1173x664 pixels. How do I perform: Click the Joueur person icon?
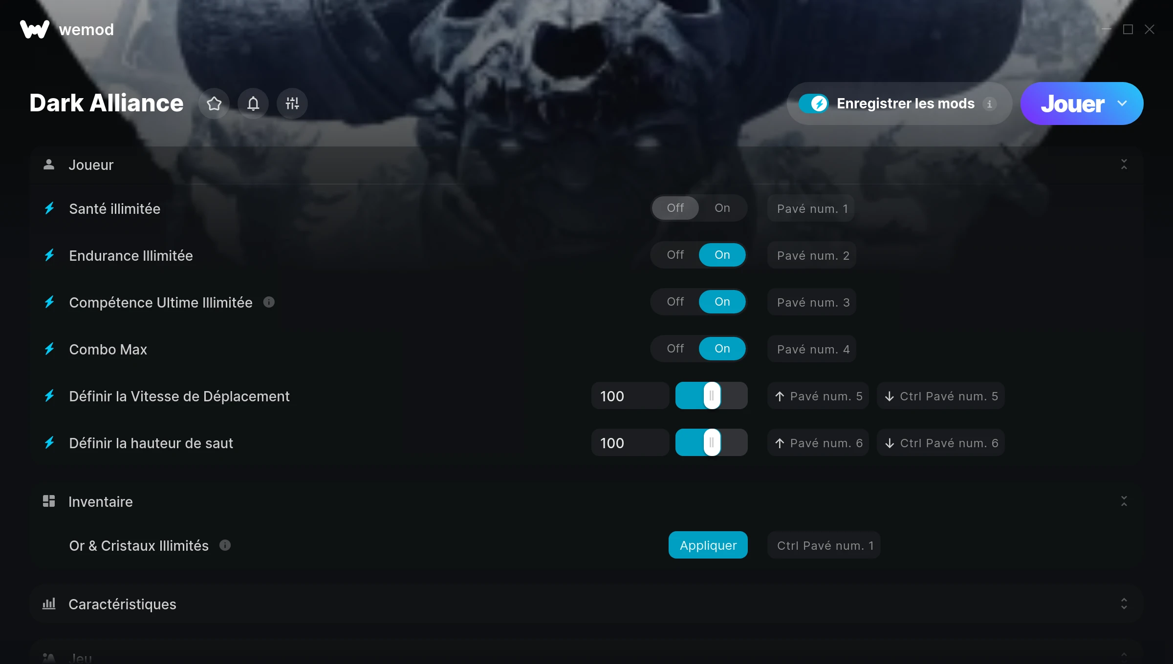[x=49, y=165]
